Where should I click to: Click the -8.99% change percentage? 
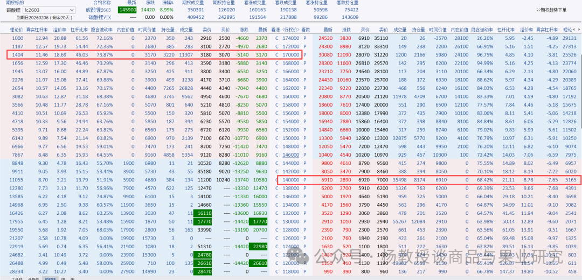click(x=166, y=10)
